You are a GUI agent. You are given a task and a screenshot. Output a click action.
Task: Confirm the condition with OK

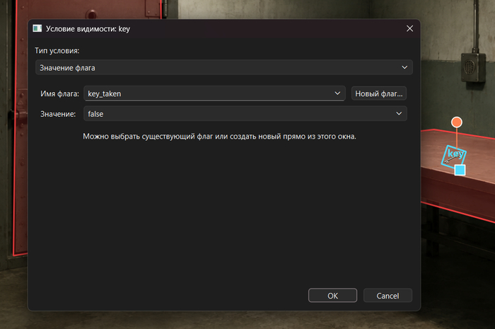point(332,296)
